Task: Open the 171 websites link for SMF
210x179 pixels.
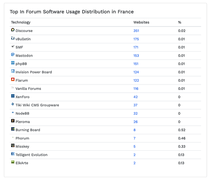Action: [x=136, y=47]
